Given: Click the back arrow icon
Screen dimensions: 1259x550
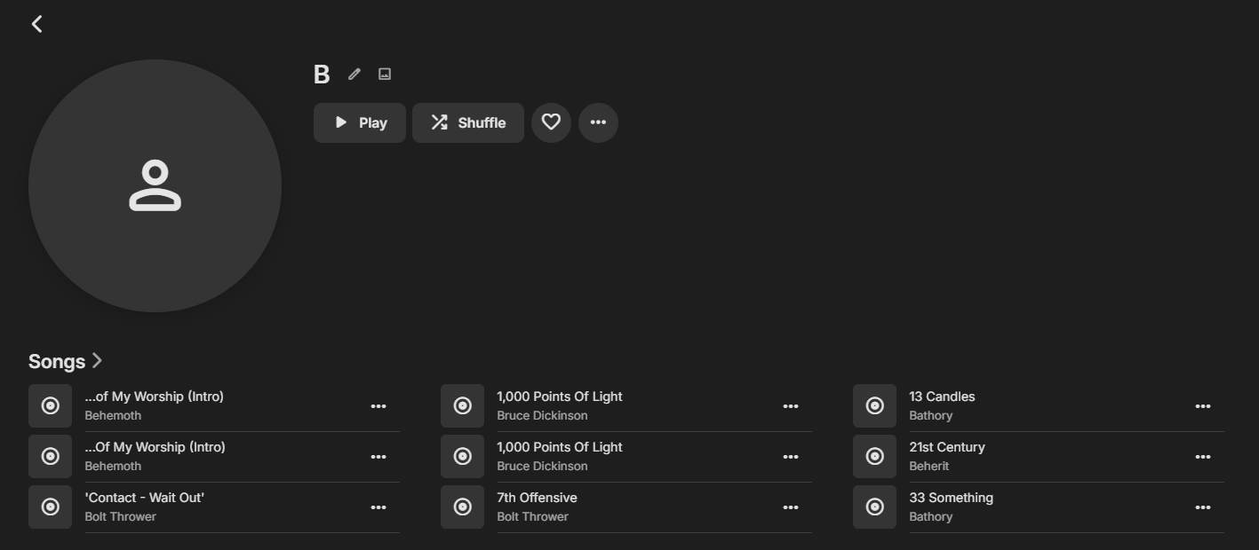Looking at the screenshot, I should pos(37,24).
